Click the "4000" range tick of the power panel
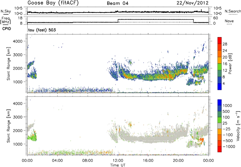The width and height of the screenshot is (241, 167). (18, 41)
